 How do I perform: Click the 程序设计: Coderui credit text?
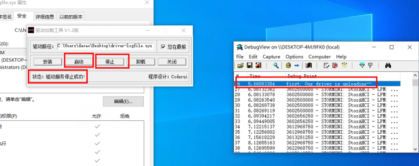point(168,77)
